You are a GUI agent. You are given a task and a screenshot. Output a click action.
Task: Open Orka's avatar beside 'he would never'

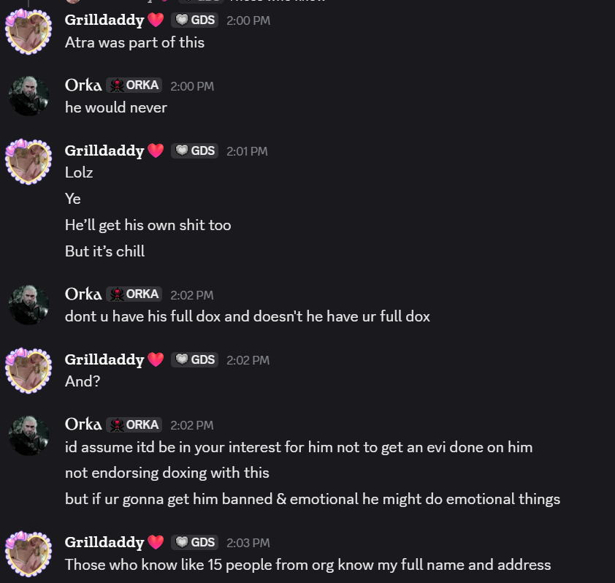28,96
